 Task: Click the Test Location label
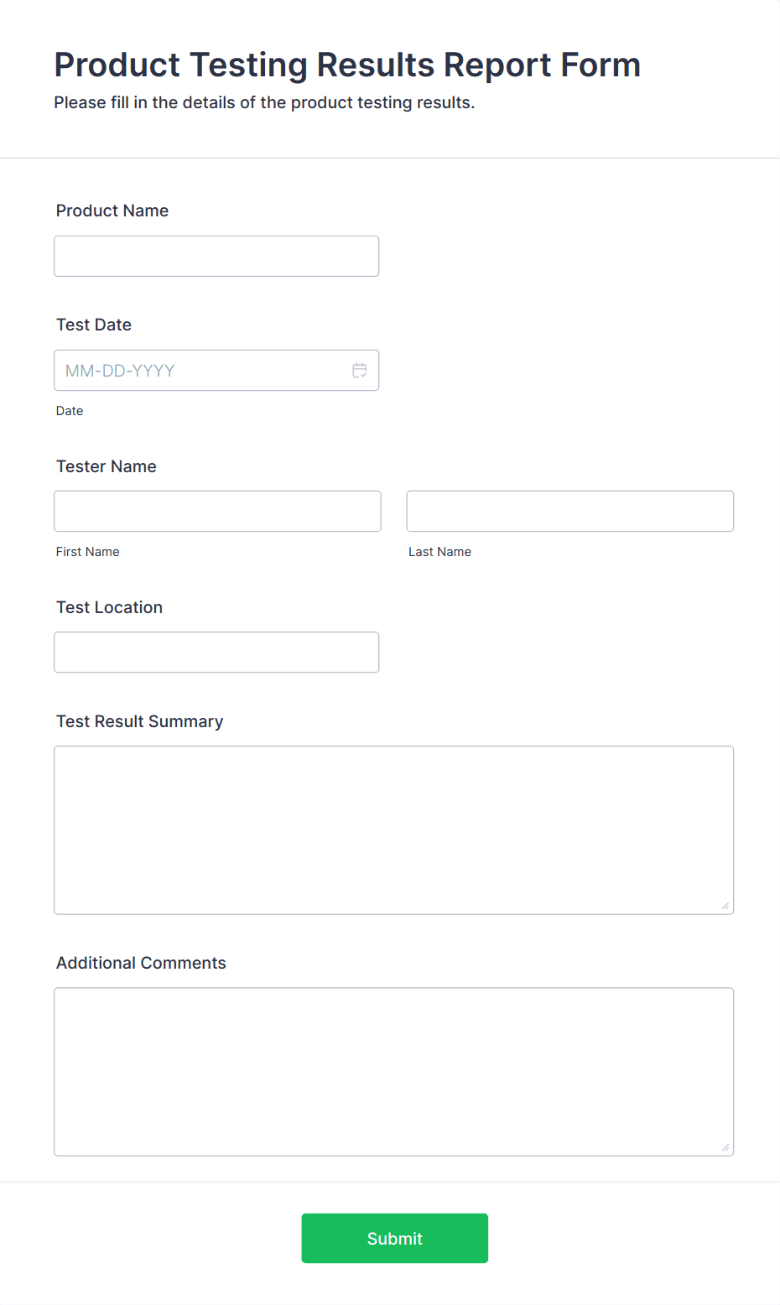109,607
